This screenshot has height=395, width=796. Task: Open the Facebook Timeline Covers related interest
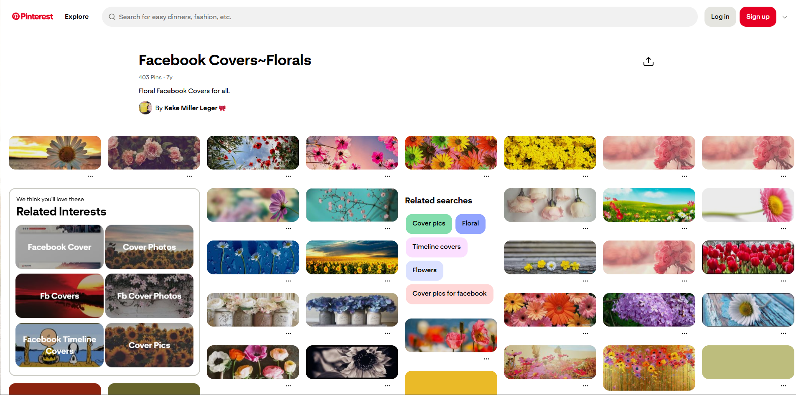pyautogui.click(x=59, y=345)
